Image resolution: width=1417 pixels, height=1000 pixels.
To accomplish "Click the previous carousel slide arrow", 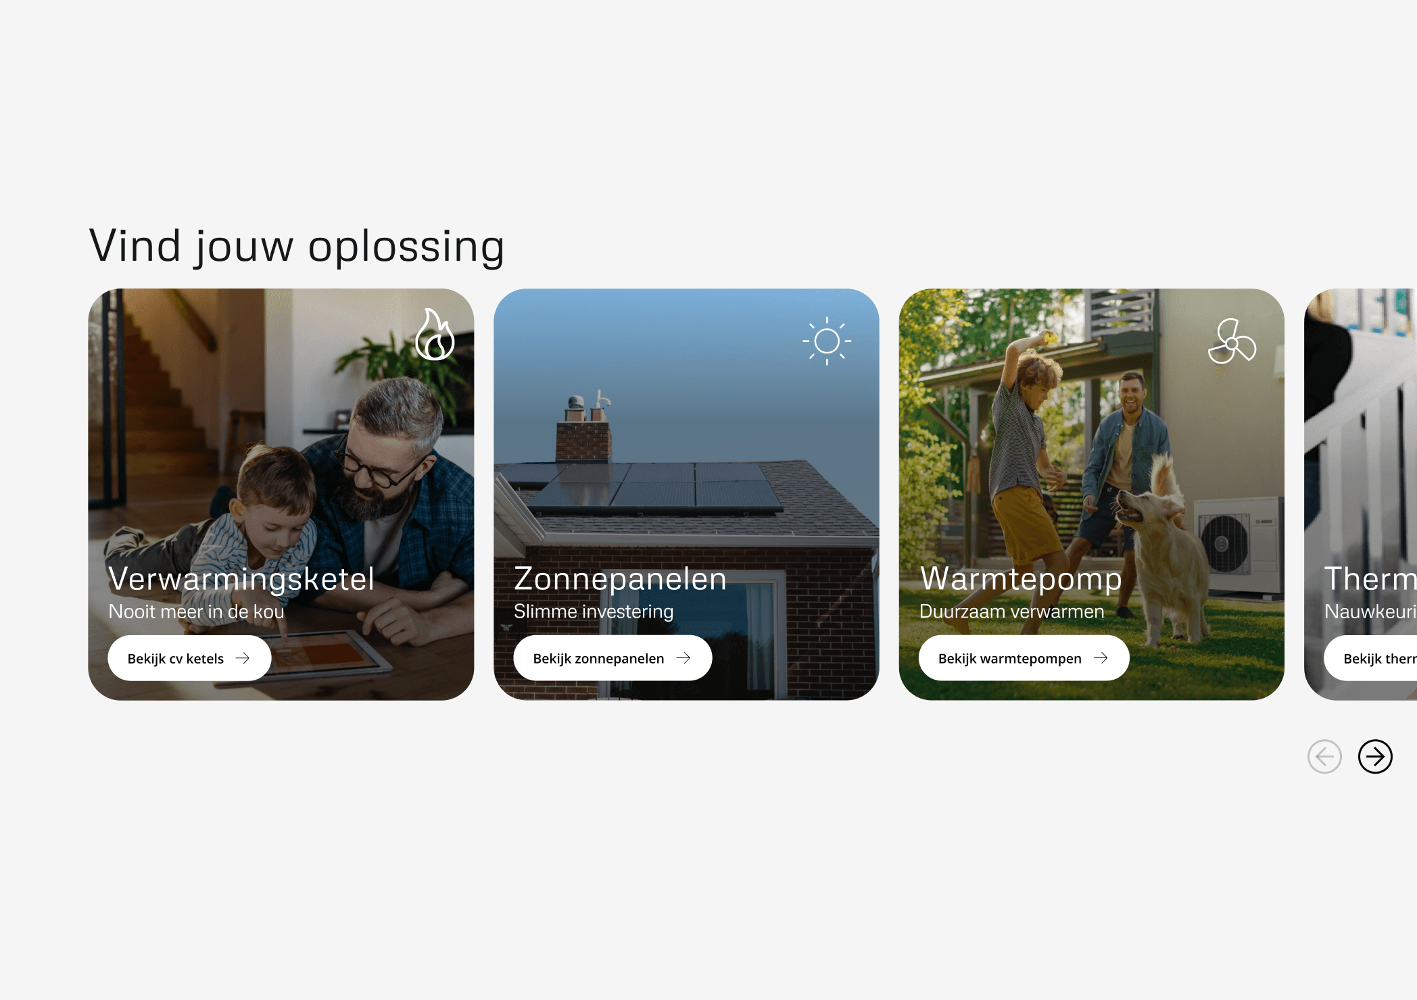I will [1324, 756].
